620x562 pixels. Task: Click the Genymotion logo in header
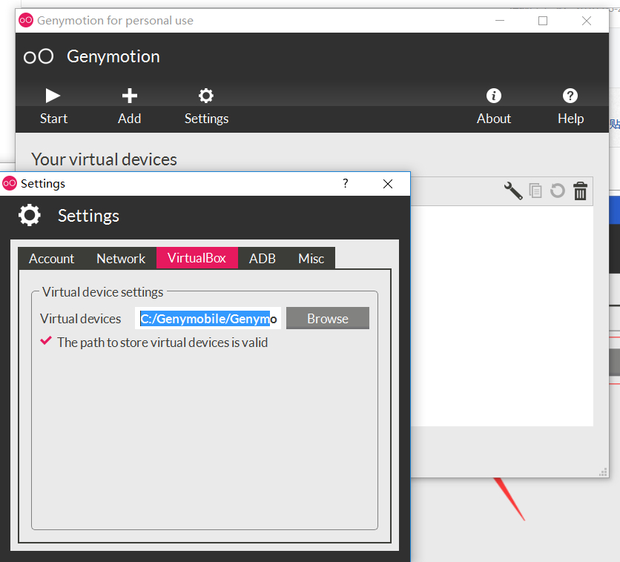39,56
